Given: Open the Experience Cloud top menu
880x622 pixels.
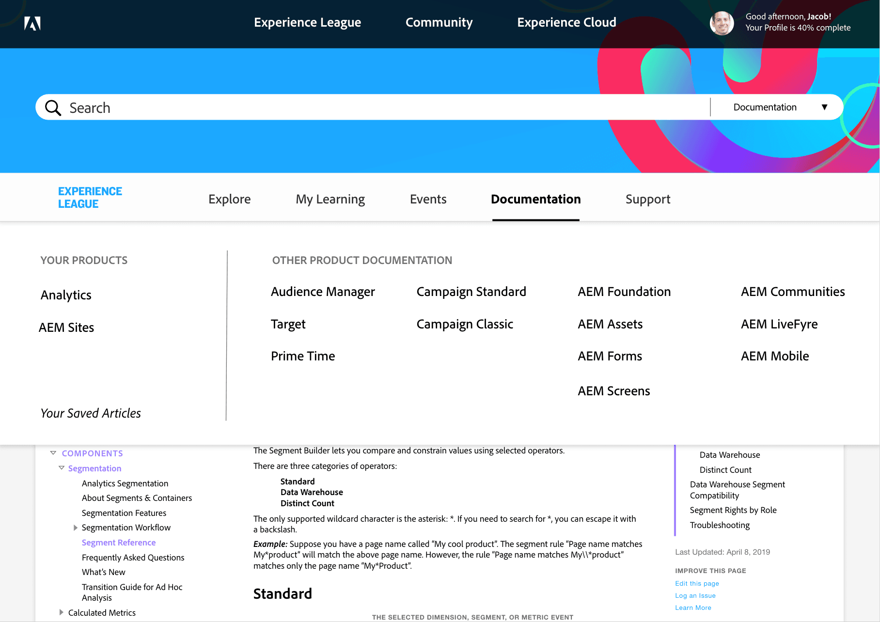Looking at the screenshot, I should point(566,22).
